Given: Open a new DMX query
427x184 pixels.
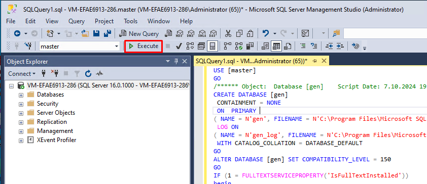Looking at the screenshot, I should click(x=191, y=34).
